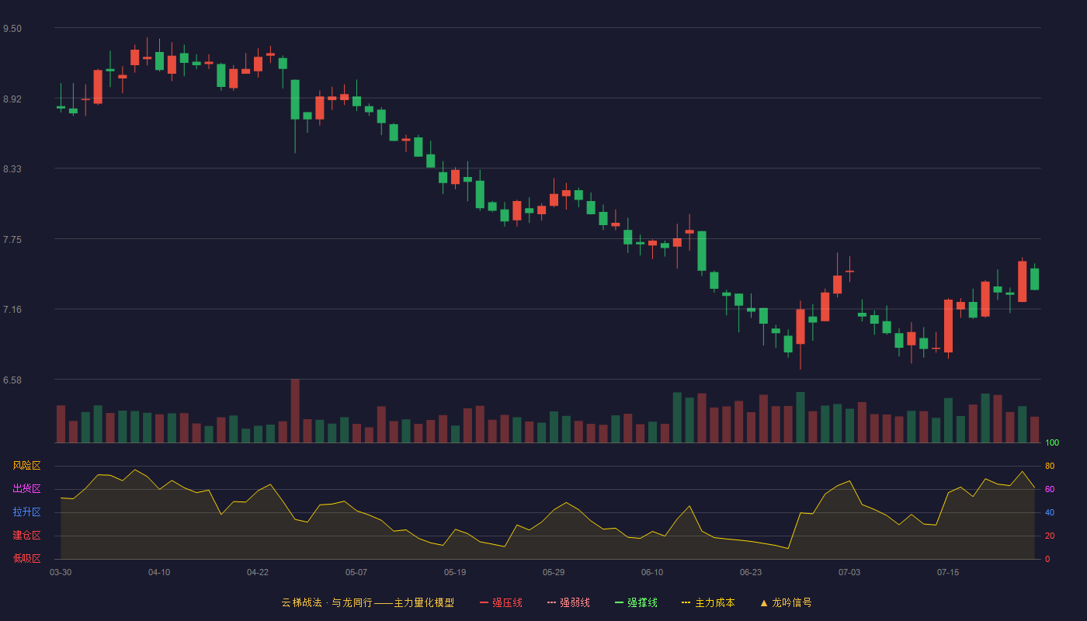Toggle the 龙吟信号 legend entry
This screenshot has width=1087, height=621.
tap(786, 602)
